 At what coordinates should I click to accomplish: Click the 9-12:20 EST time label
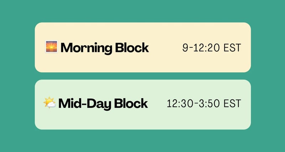[x=212, y=48]
